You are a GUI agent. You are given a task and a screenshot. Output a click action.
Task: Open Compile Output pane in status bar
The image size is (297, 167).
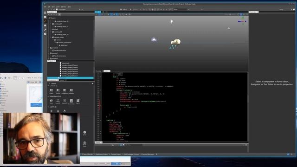tap(116, 154)
